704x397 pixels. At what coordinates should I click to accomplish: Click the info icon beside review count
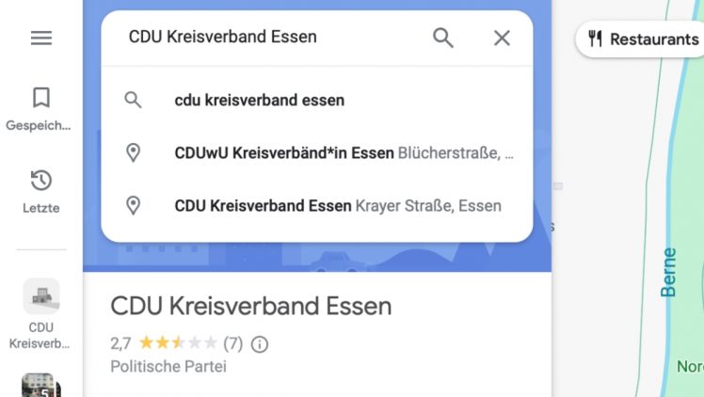(x=260, y=344)
